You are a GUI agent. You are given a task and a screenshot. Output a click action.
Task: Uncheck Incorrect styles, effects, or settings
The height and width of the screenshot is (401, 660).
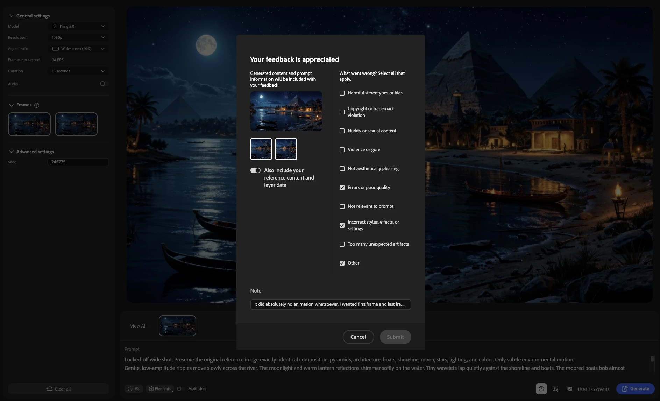(x=342, y=225)
